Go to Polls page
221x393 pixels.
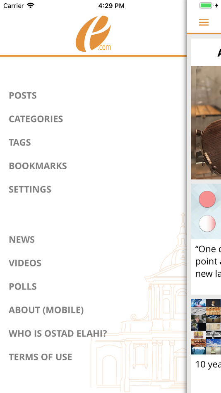pos(23,287)
